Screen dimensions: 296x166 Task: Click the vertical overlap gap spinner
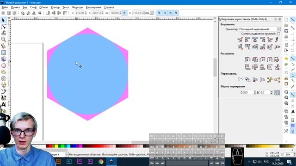pos(271,92)
